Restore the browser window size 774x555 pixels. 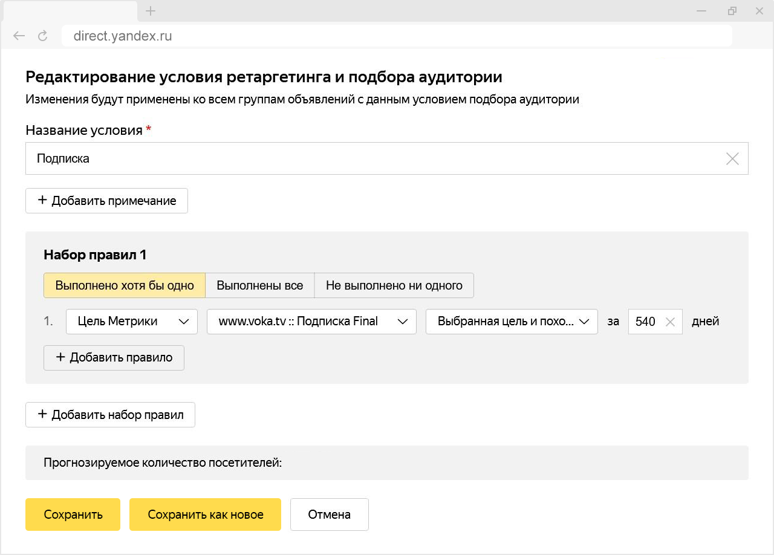pyautogui.click(x=732, y=11)
